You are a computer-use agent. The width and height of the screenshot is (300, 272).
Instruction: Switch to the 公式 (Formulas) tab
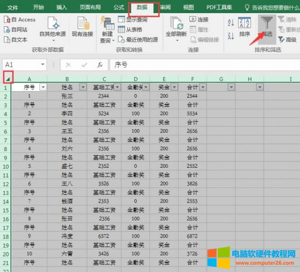119,7
